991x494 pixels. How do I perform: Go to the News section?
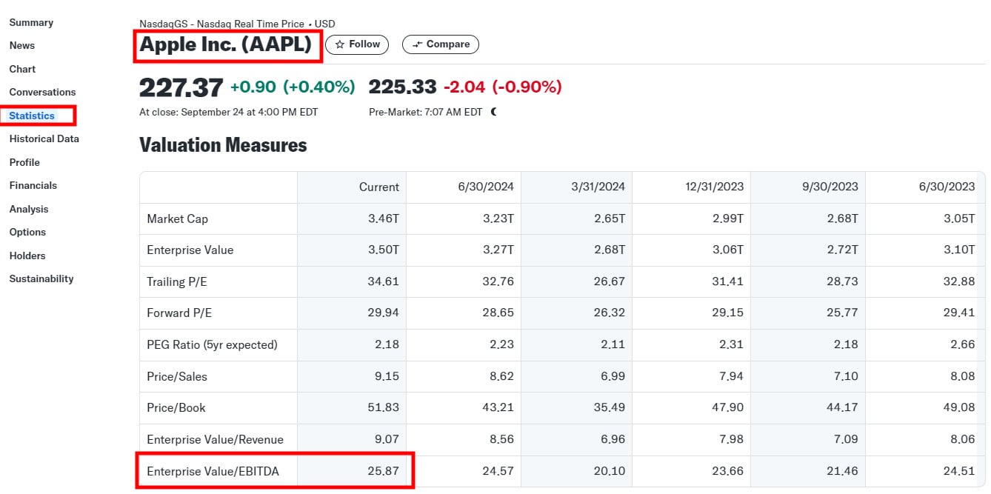point(22,45)
